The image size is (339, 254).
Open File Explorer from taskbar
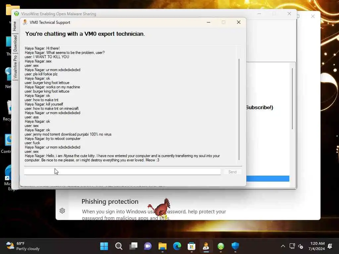[162, 246]
